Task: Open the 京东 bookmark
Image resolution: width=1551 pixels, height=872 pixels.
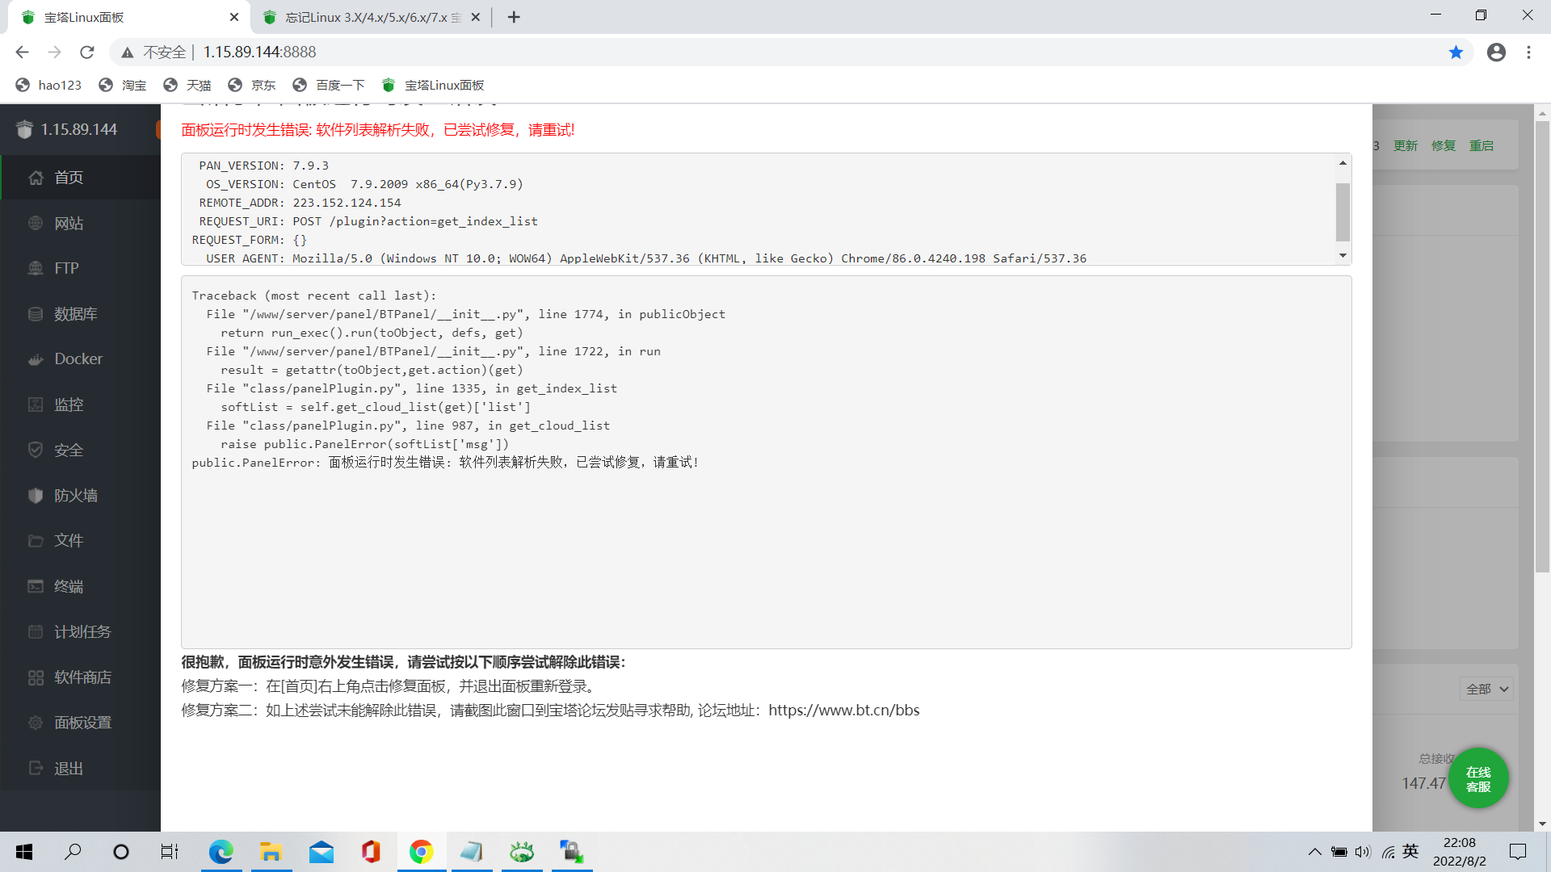Action: (252, 86)
